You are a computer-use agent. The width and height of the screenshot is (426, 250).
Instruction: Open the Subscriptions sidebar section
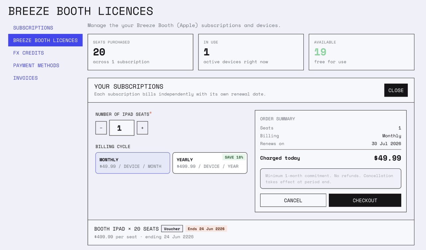(x=33, y=28)
